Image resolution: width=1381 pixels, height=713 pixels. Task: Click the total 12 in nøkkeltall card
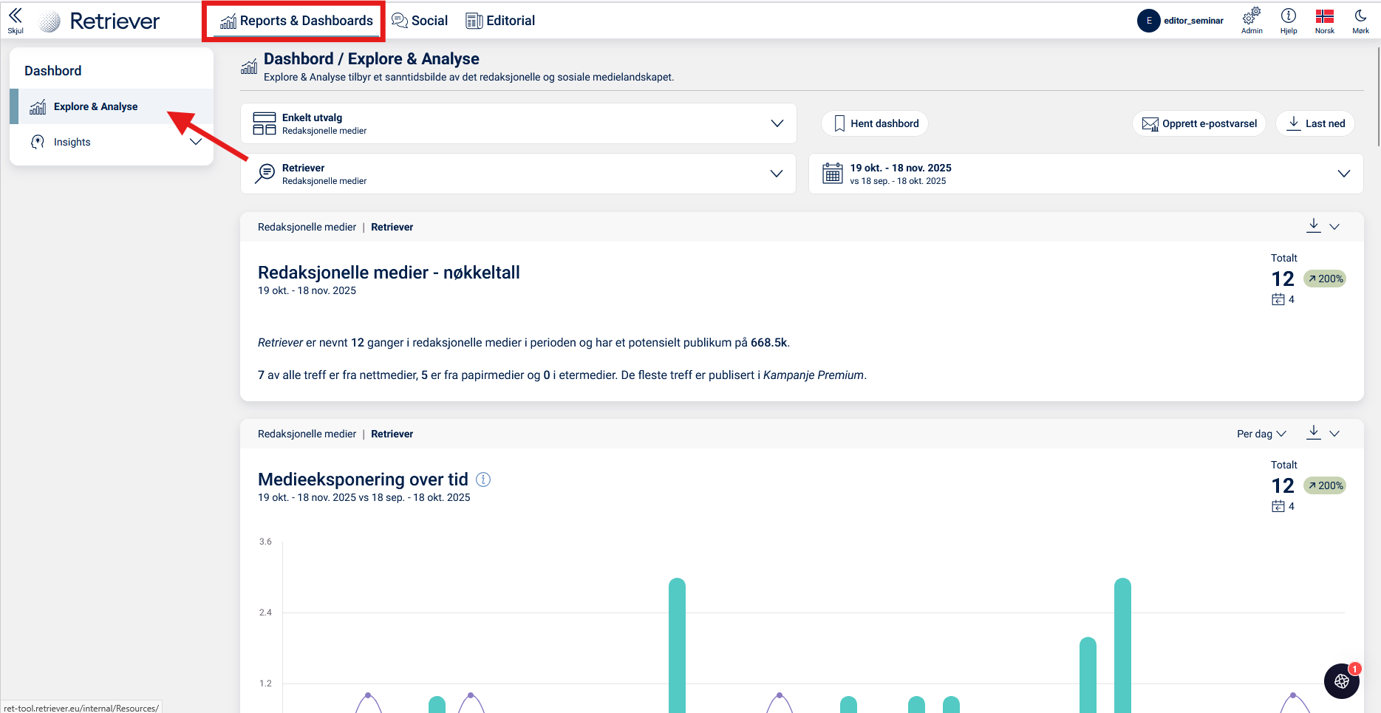(1283, 279)
